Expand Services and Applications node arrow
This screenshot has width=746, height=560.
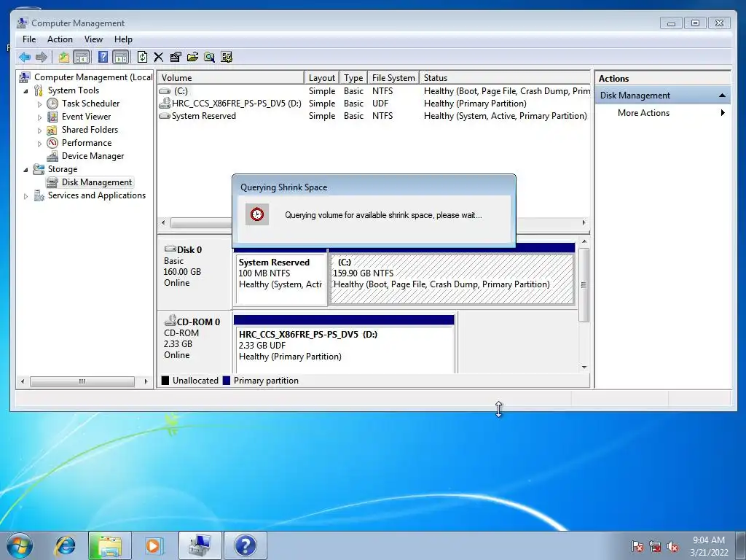(25, 196)
